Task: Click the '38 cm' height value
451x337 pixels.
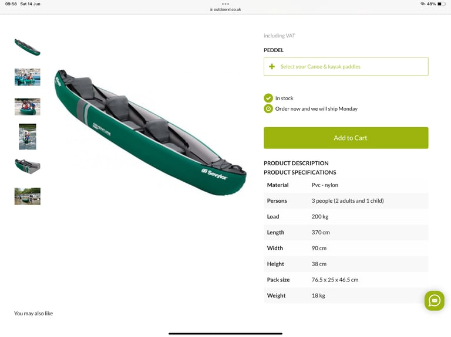Action: [319, 264]
